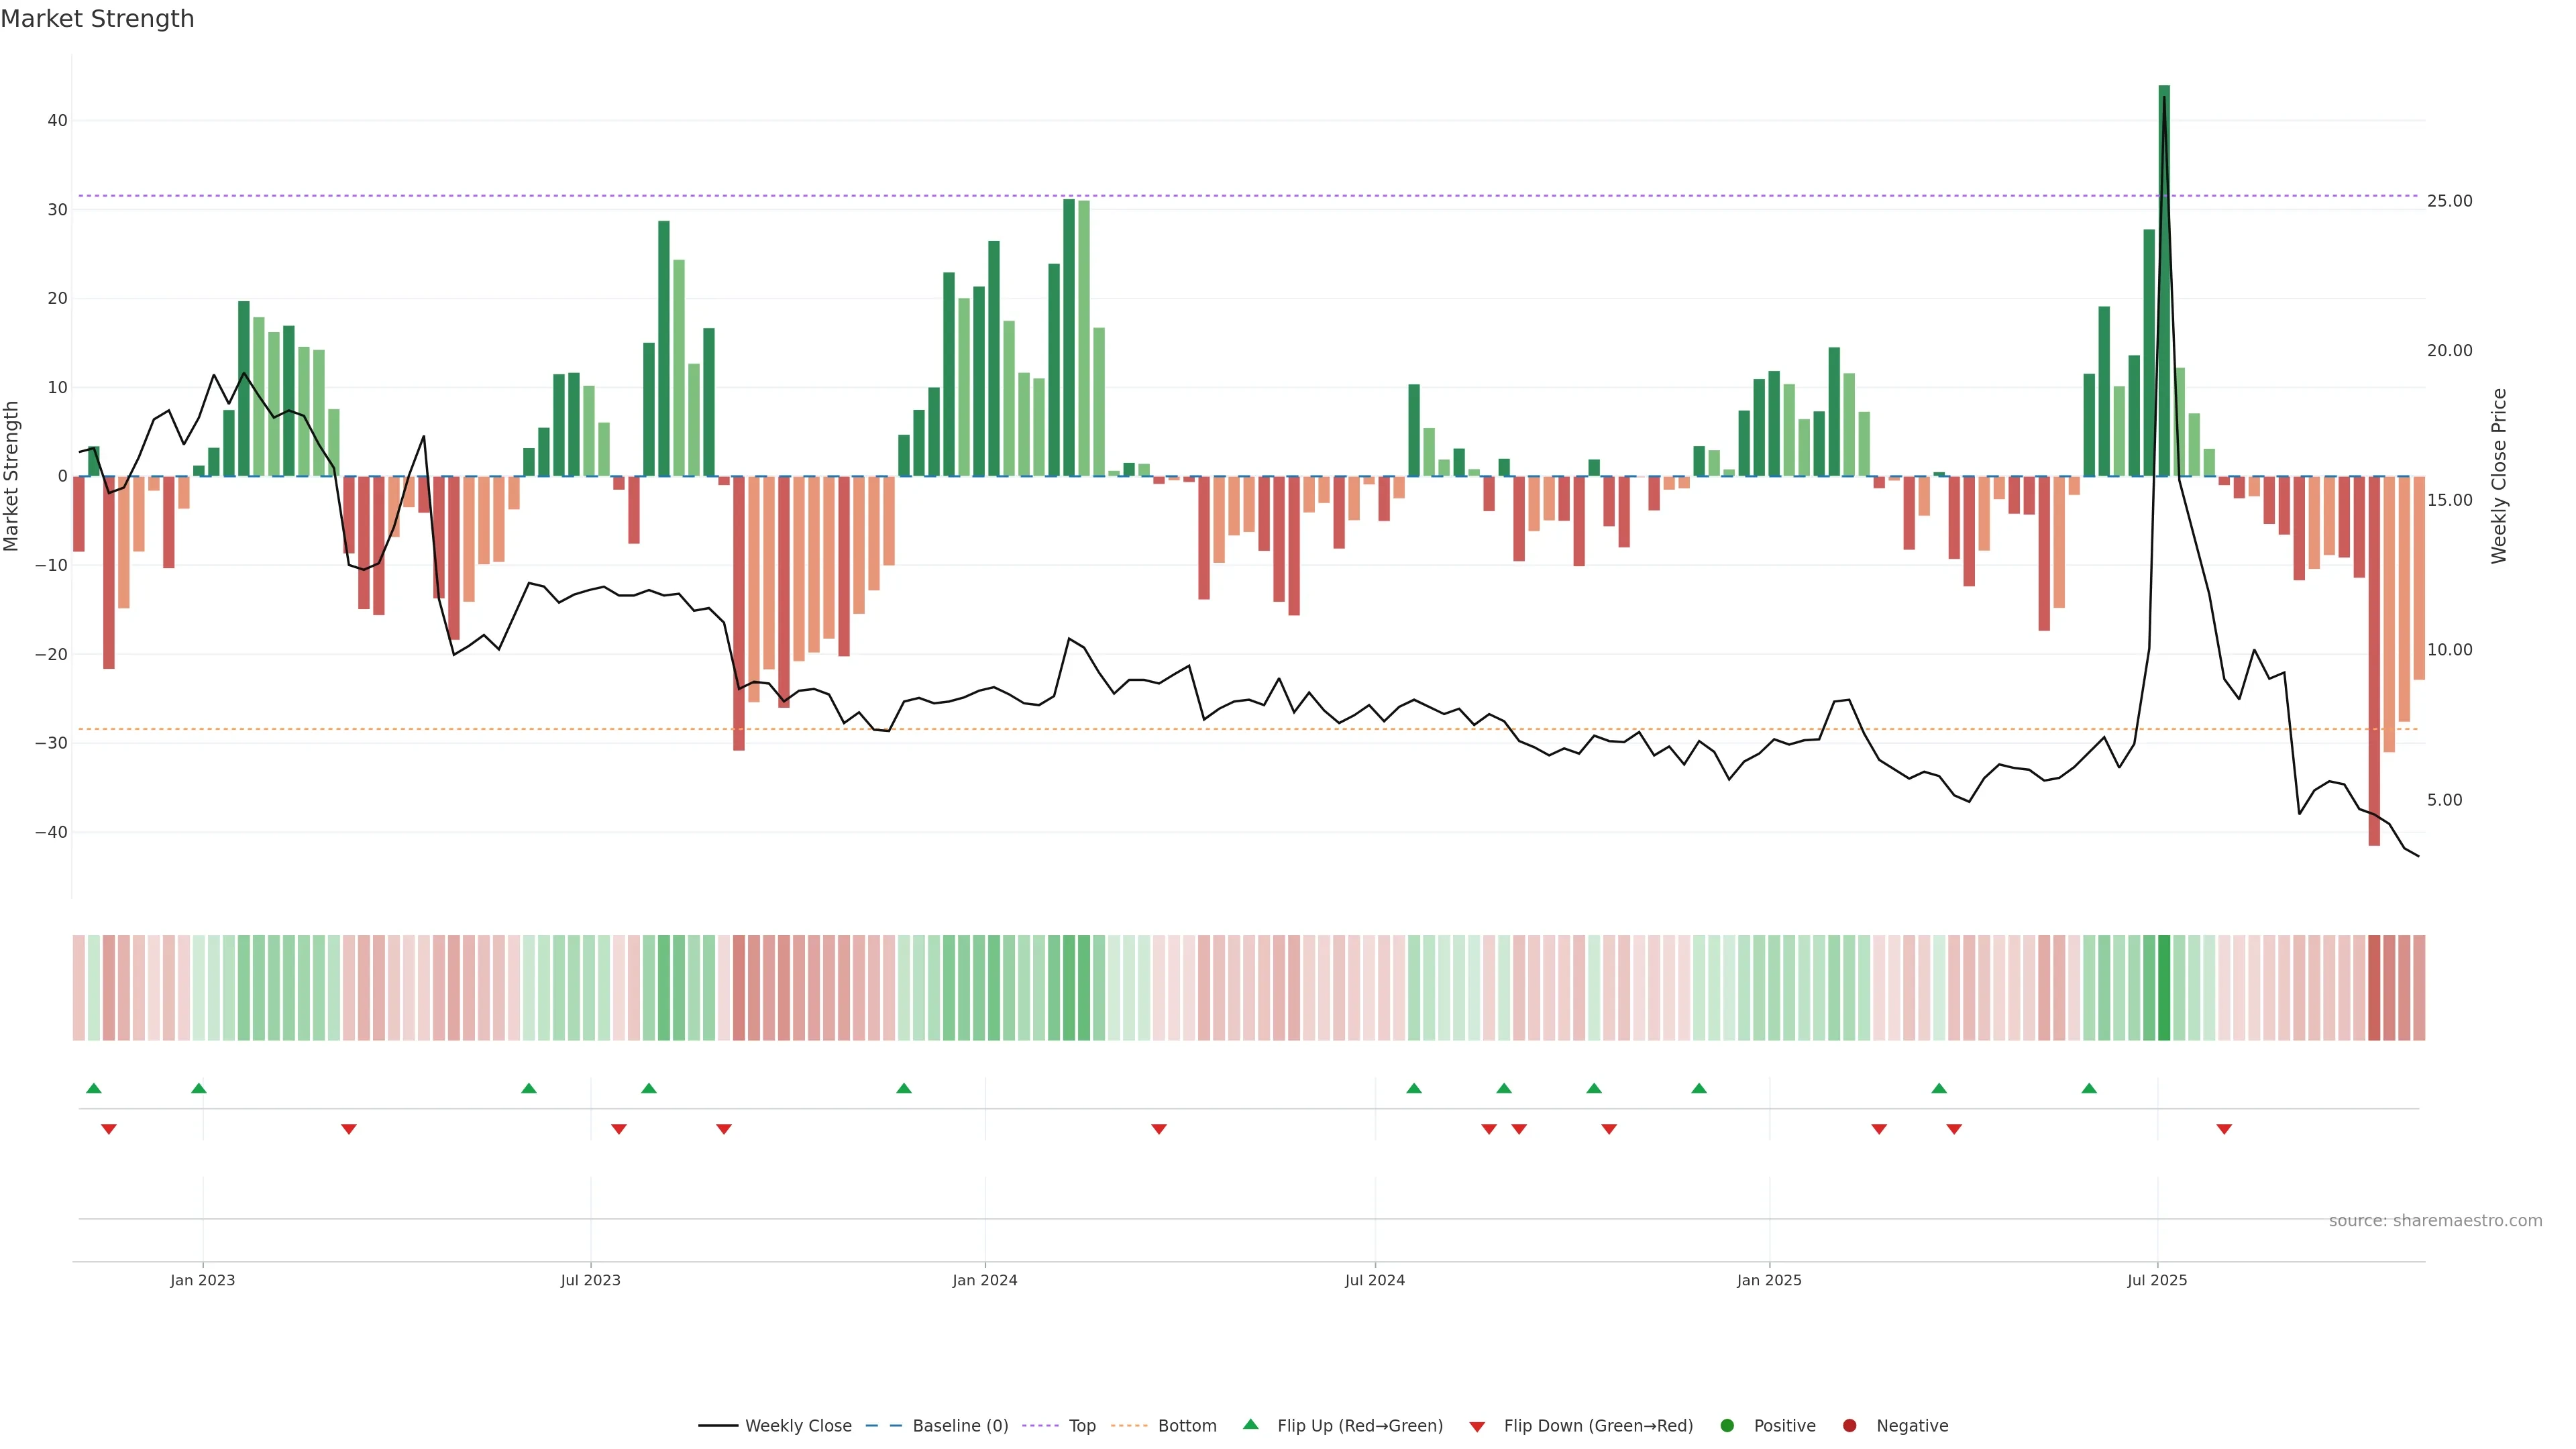Screen dimensions: 2576x1449
Task: Click the green Positive circle in legend
Action: click(x=1727, y=1426)
